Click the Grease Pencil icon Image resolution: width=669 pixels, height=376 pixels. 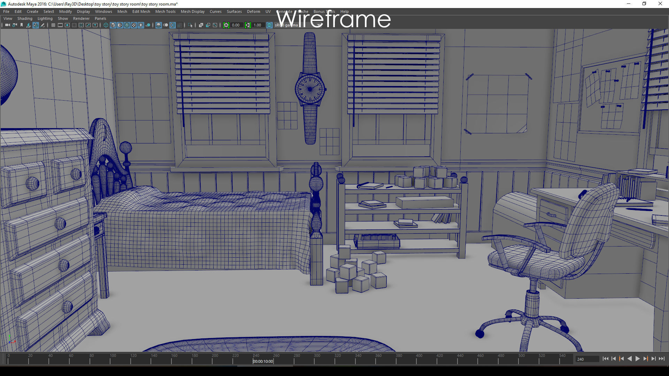coord(43,25)
